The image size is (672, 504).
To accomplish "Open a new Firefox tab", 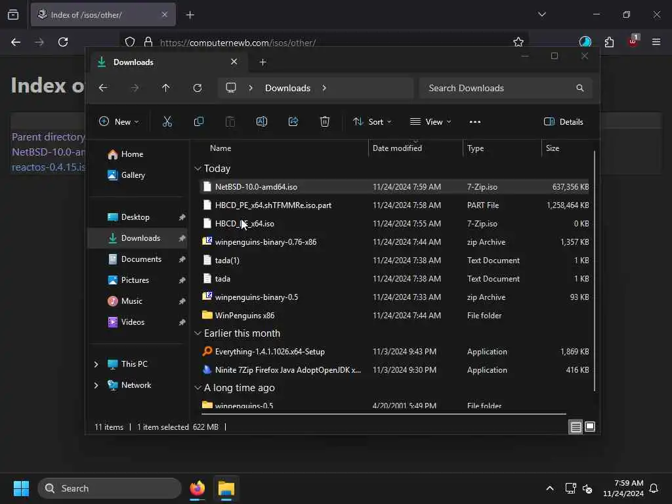I will point(190,14).
